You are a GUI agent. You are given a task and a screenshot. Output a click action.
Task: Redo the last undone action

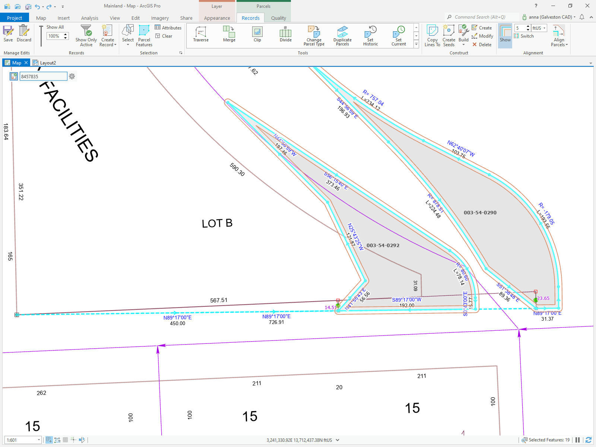49,6
